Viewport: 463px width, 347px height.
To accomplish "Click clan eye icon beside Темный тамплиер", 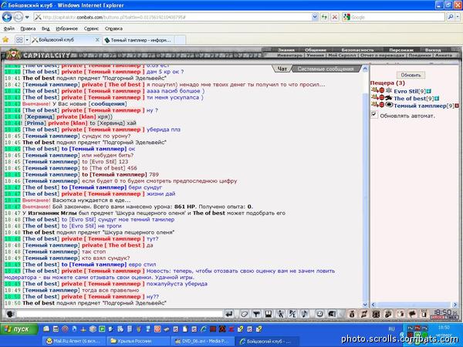I will point(389,104).
